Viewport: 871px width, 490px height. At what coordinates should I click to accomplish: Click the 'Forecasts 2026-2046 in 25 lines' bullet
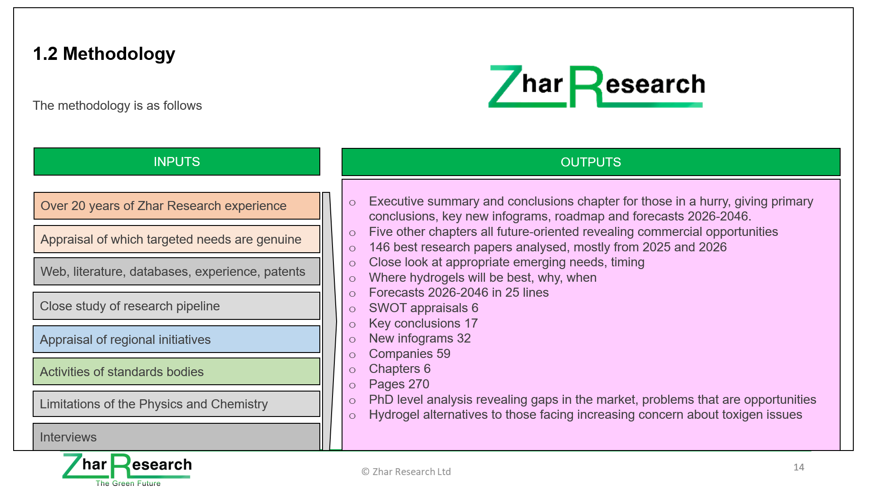point(458,293)
